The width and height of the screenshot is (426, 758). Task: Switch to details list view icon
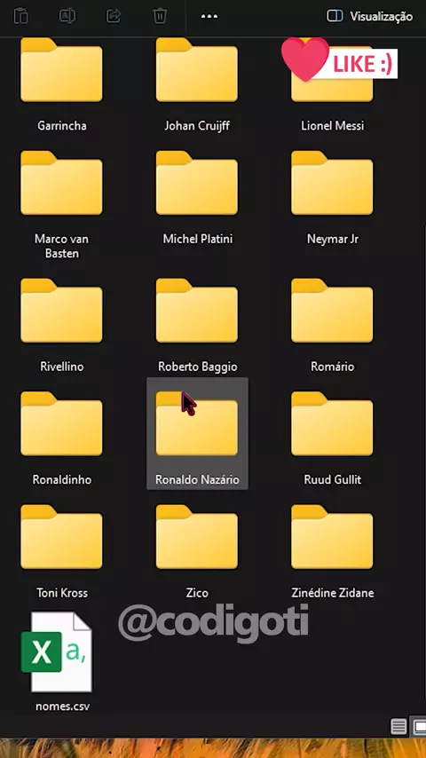[x=398, y=726]
